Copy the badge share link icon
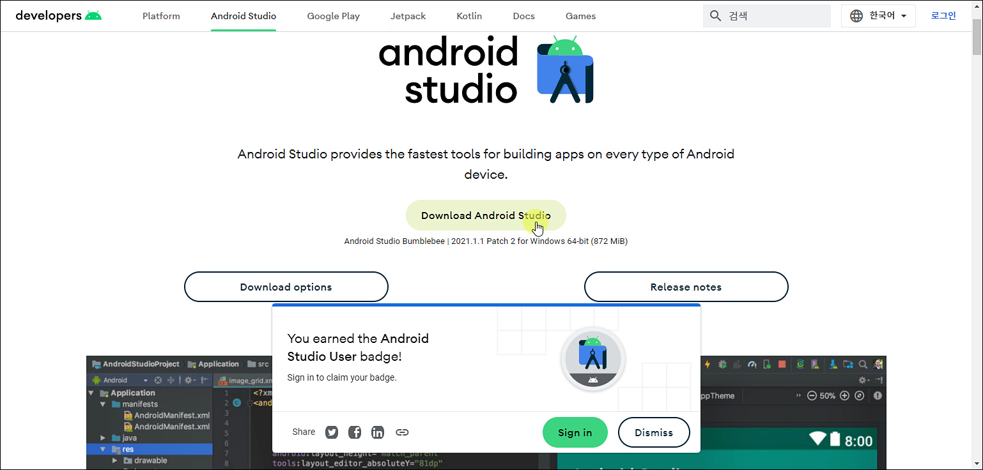Screen dimensions: 983x470 pyautogui.click(x=402, y=432)
